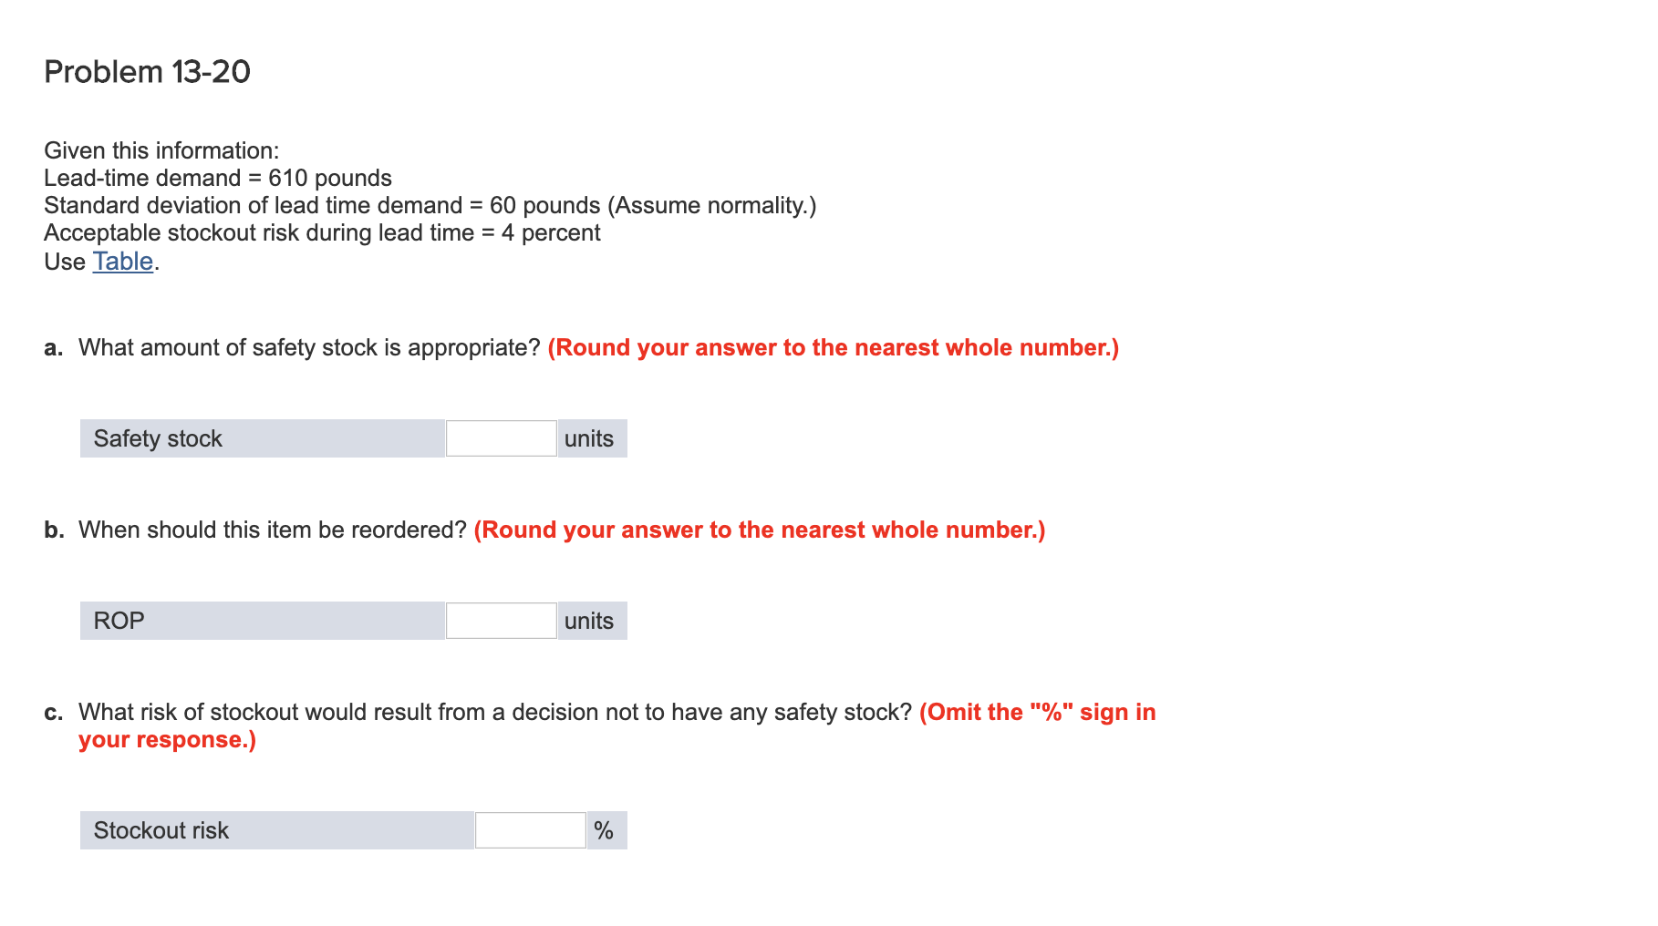Click the units label beside Safety stock
1658x926 pixels.
[x=588, y=438]
